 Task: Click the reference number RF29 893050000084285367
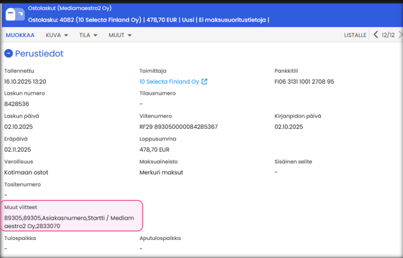coord(178,127)
